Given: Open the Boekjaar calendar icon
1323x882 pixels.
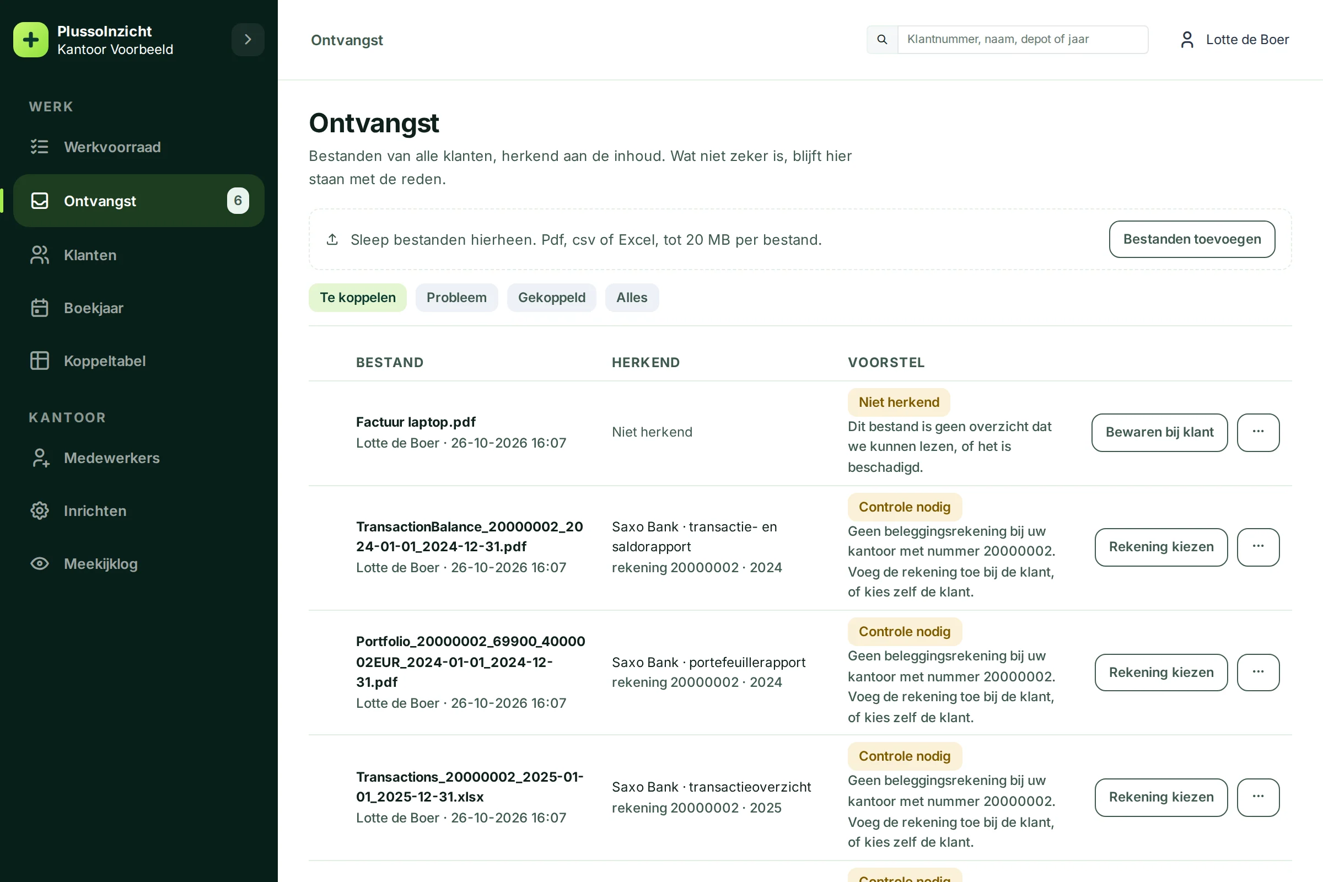Looking at the screenshot, I should 39,308.
